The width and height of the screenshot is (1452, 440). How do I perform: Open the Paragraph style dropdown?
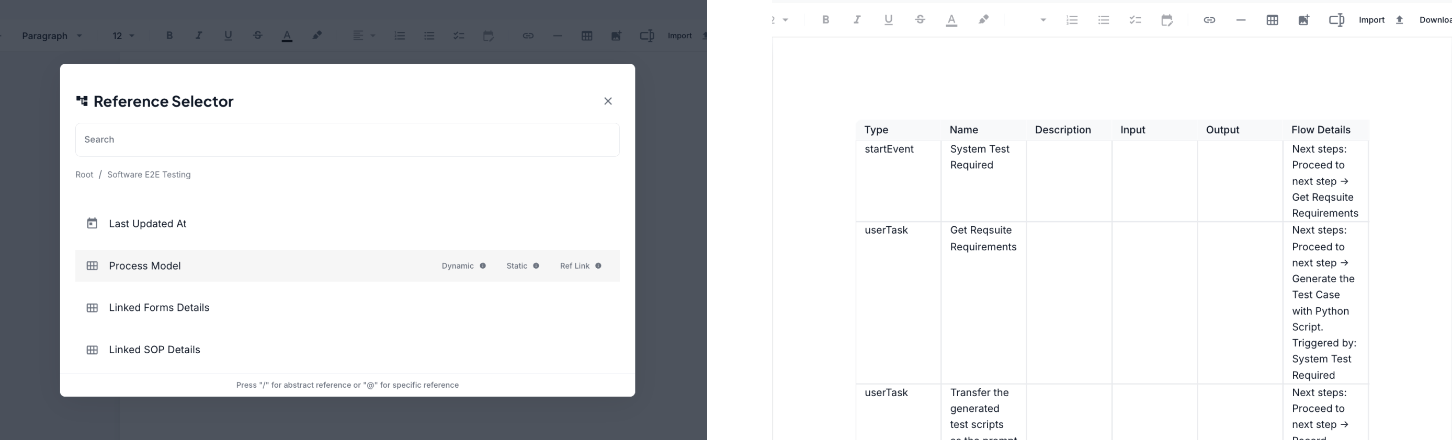point(52,36)
